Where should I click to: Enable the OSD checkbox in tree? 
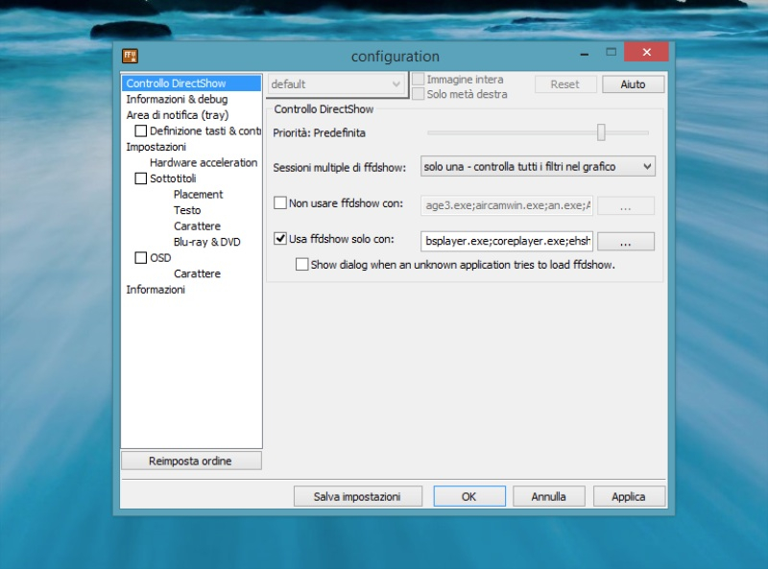click(141, 257)
